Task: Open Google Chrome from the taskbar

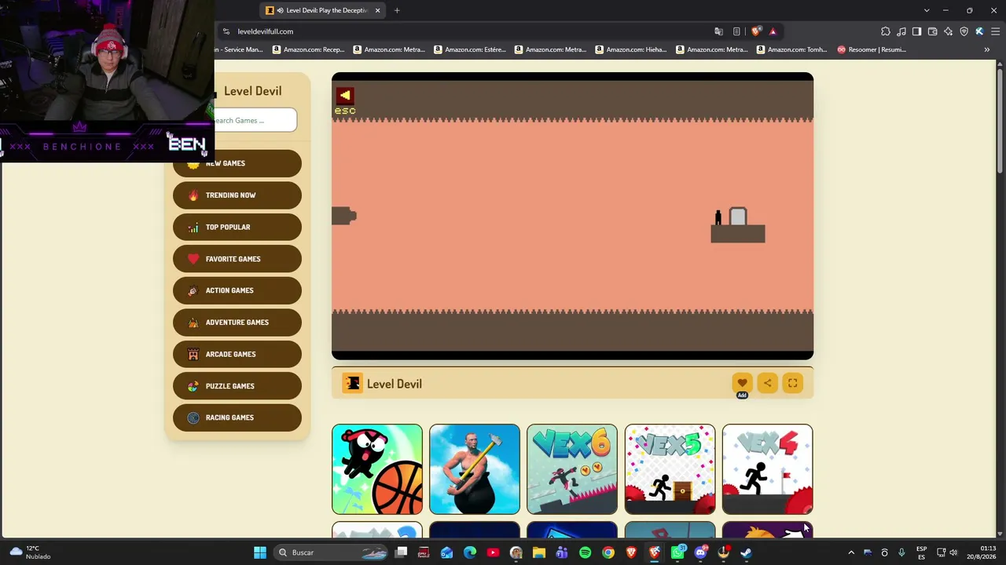Action: coord(608,552)
